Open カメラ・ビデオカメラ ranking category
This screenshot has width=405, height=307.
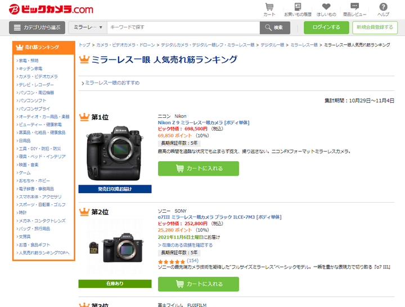(x=38, y=76)
